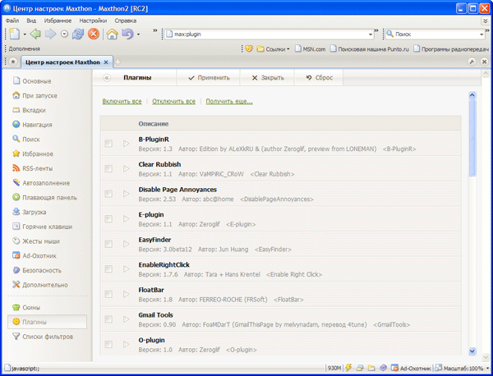Image resolution: width=493 pixels, height=376 pixels.
Task: Click the Ad-Охотник status bar icon
Action: coord(394,368)
